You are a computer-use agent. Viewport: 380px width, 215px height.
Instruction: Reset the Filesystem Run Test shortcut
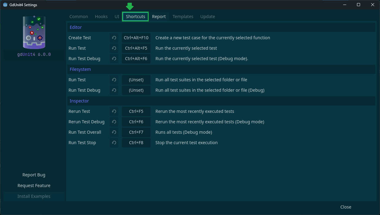[x=114, y=80]
